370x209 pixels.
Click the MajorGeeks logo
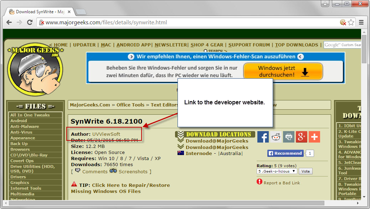pyautogui.click(x=35, y=69)
